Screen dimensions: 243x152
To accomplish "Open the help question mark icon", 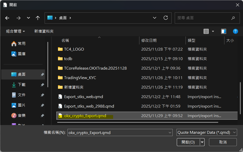I will tap(235, 31).
